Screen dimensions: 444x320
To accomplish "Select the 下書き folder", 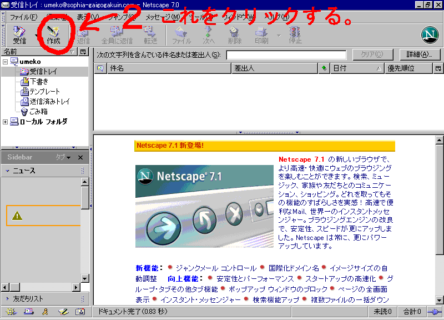I will (x=39, y=82).
